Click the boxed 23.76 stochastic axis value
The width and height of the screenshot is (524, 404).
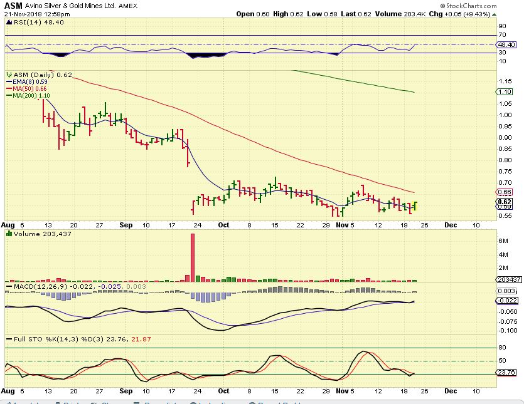(x=506, y=372)
